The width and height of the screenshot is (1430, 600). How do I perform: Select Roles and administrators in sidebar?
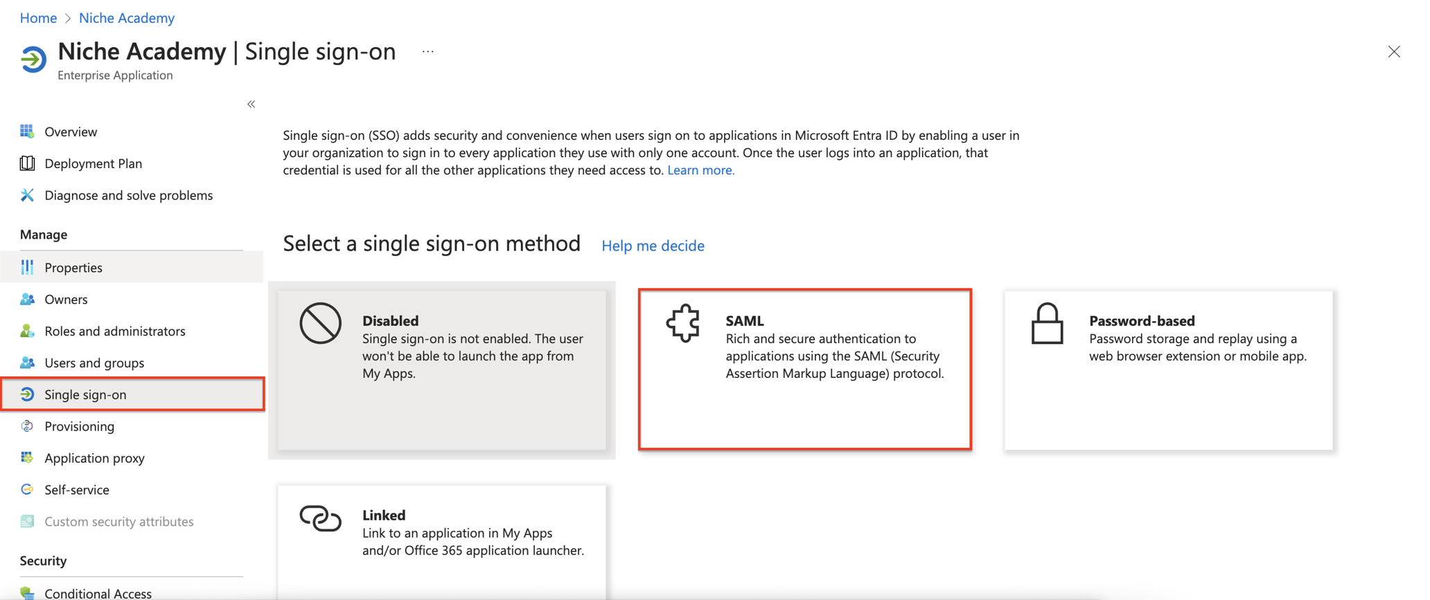[115, 331]
